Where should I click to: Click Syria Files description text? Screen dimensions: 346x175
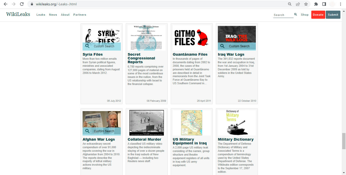click(101, 66)
